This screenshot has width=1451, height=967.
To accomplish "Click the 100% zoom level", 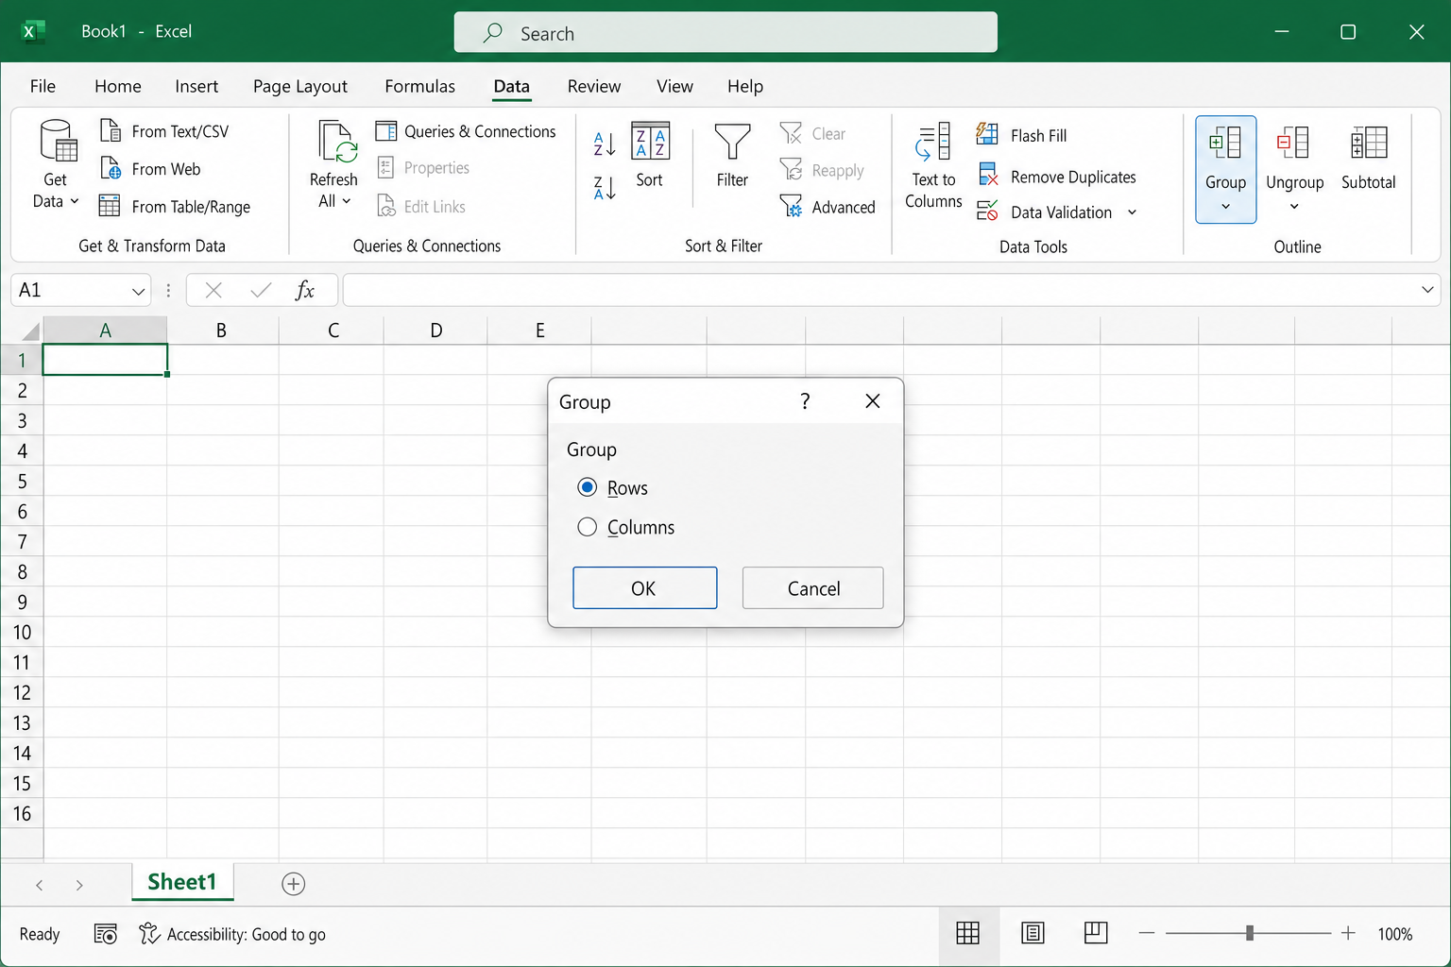I will (1395, 934).
